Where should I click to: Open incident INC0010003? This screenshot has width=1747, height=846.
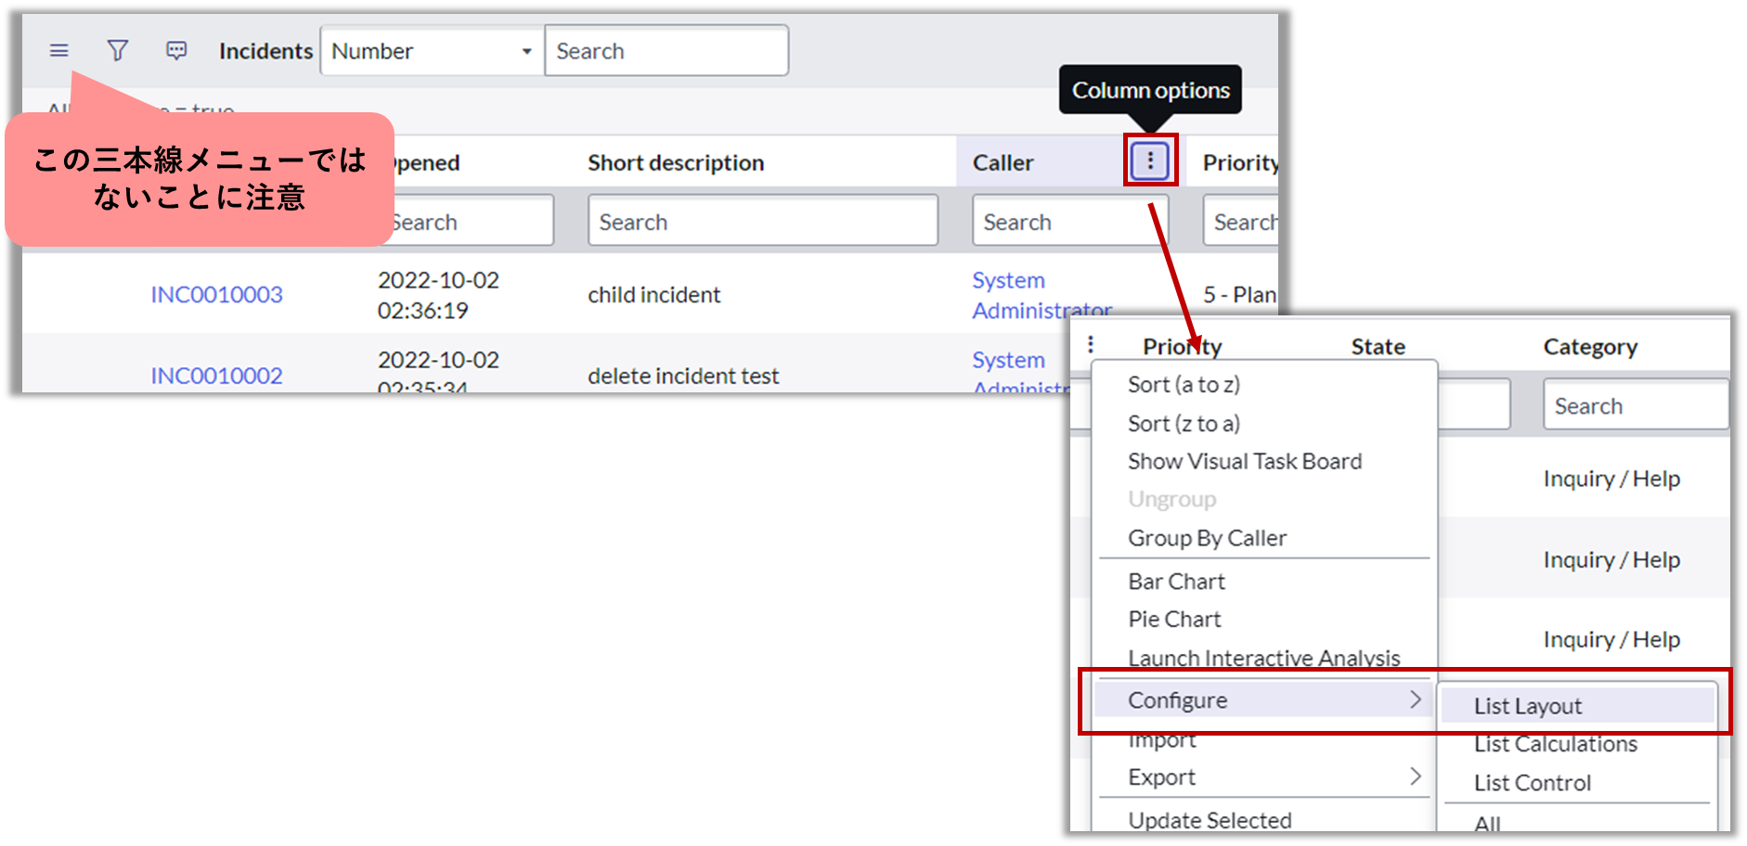pyautogui.click(x=215, y=294)
